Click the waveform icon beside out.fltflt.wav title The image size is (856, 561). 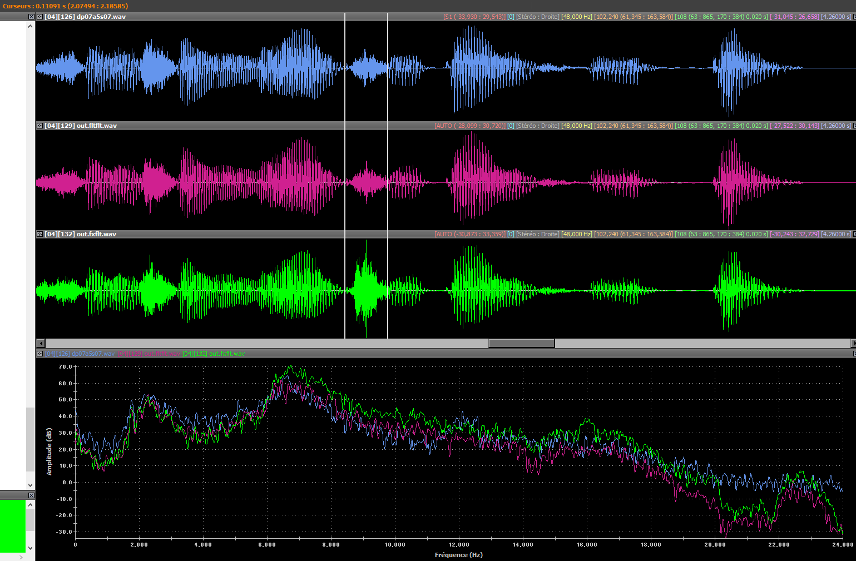(x=40, y=126)
